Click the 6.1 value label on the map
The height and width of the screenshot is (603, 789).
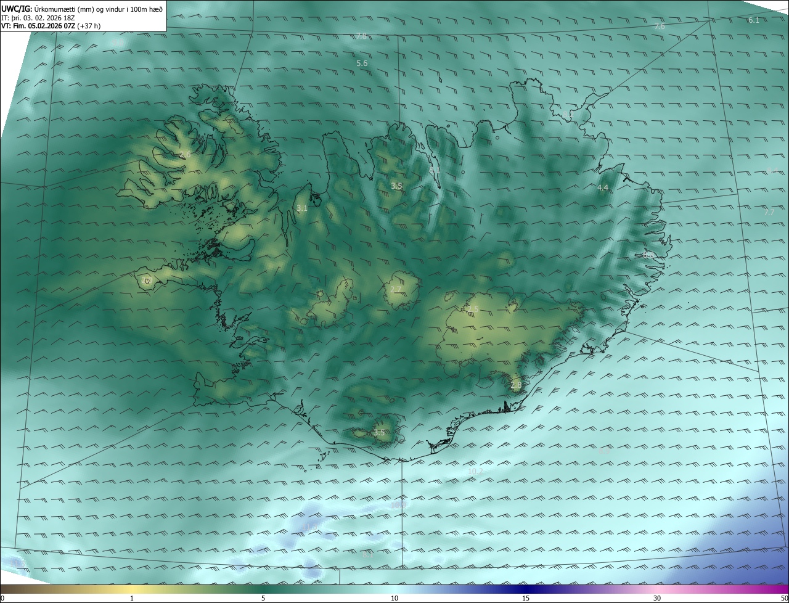[x=754, y=20]
